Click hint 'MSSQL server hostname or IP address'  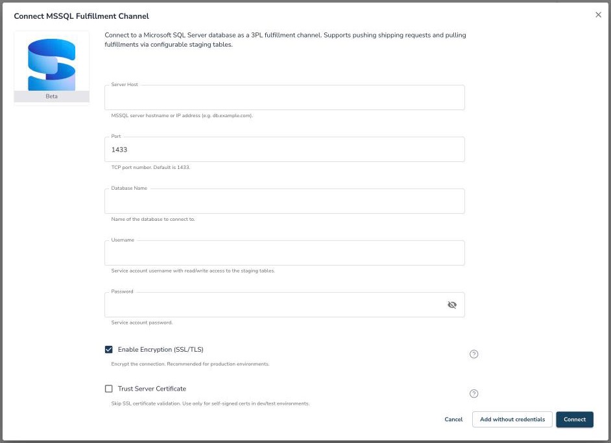pos(182,115)
